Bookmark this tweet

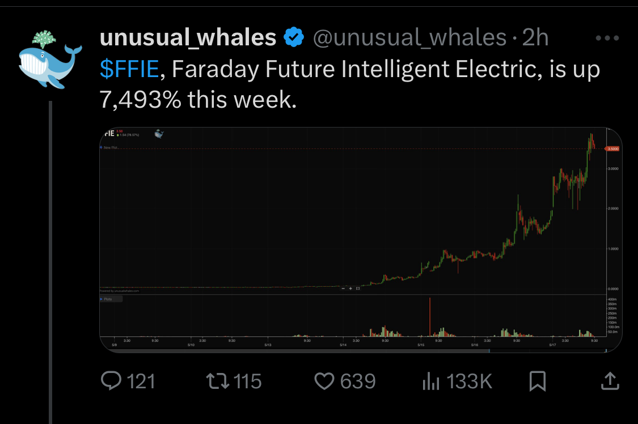(537, 381)
